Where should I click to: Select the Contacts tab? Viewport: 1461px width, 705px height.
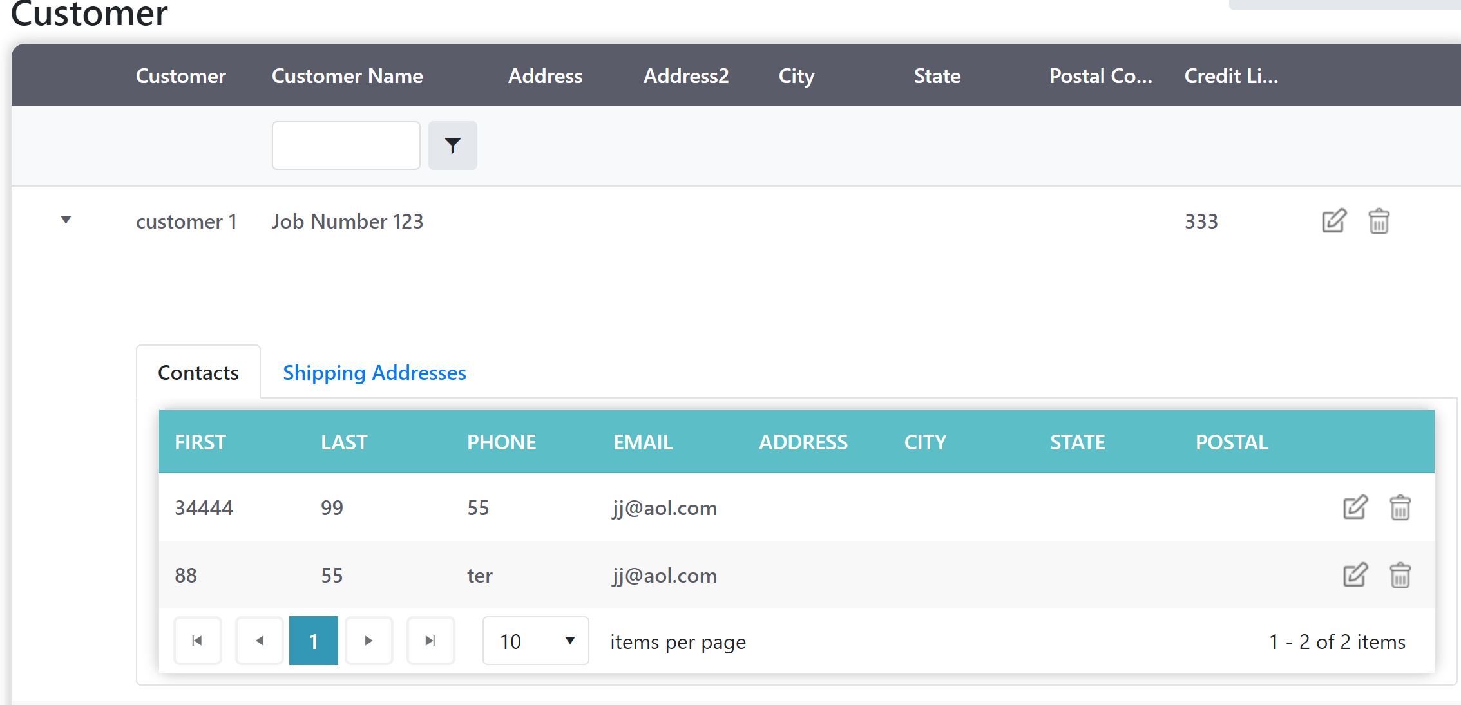[x=198, y=373]
